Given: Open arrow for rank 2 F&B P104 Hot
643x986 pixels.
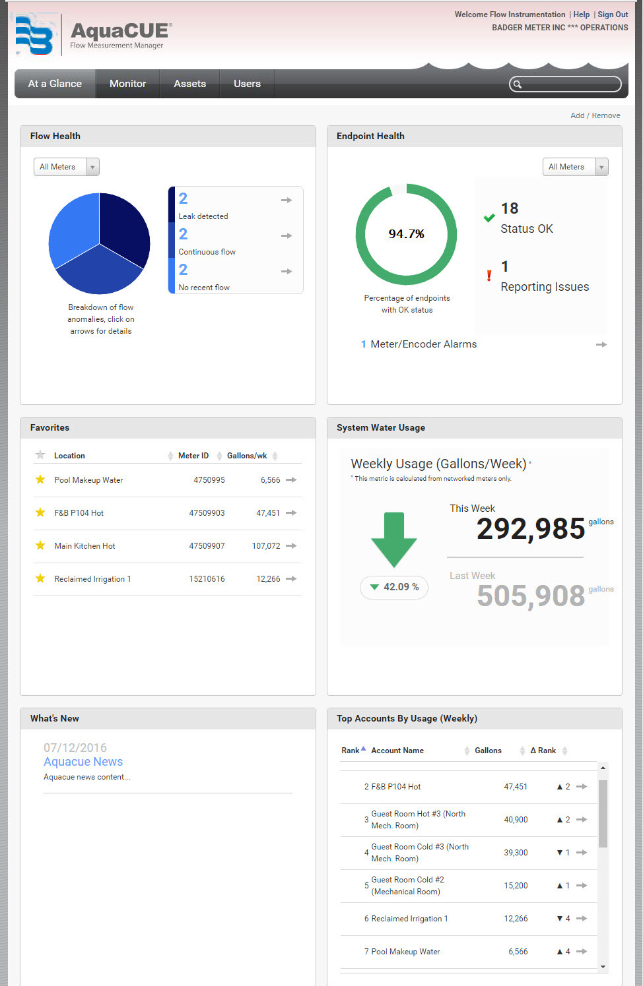Looking at the screenshot, I should pos(582,786).
